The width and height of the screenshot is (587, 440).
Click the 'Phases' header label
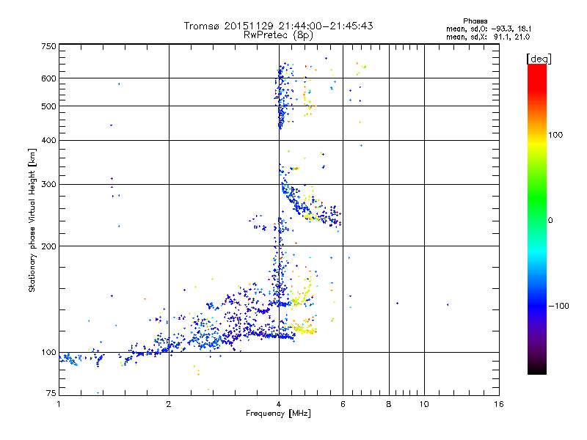tap(475, 21)
